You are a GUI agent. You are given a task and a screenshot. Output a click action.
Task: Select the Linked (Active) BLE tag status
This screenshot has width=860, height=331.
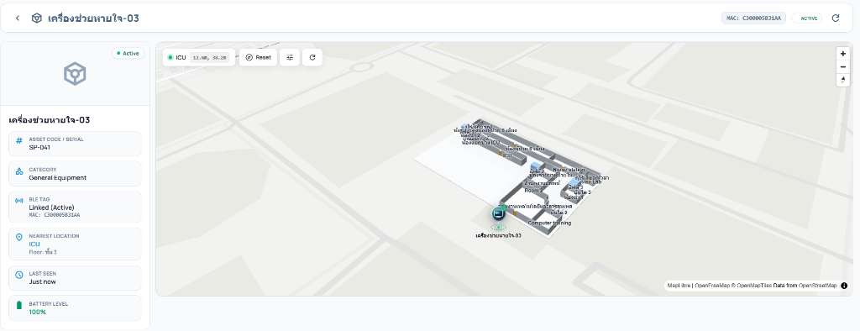pos(51,208)
